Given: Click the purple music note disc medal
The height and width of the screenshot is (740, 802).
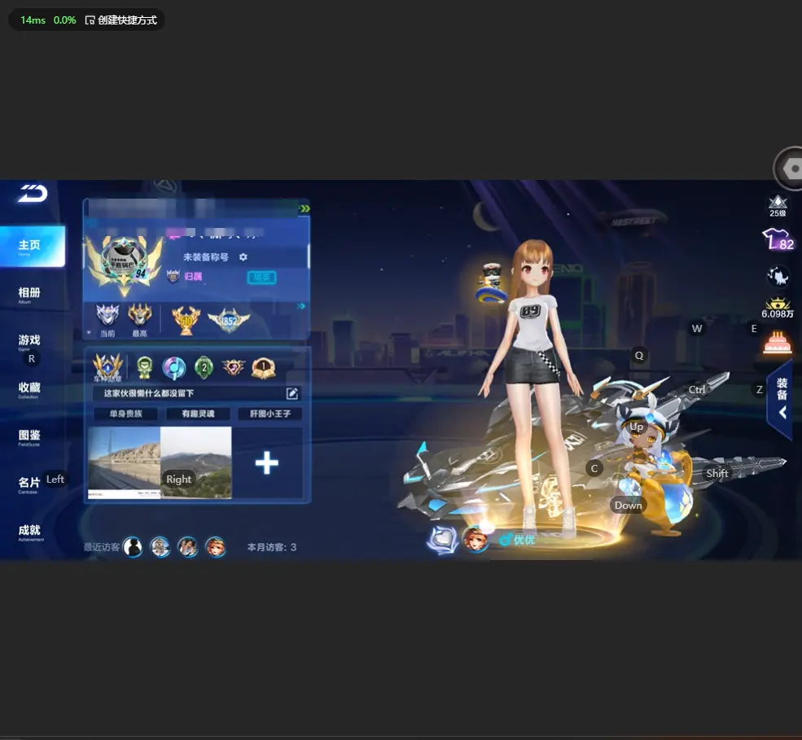Looking at the screenshot, I should (174, 368).
